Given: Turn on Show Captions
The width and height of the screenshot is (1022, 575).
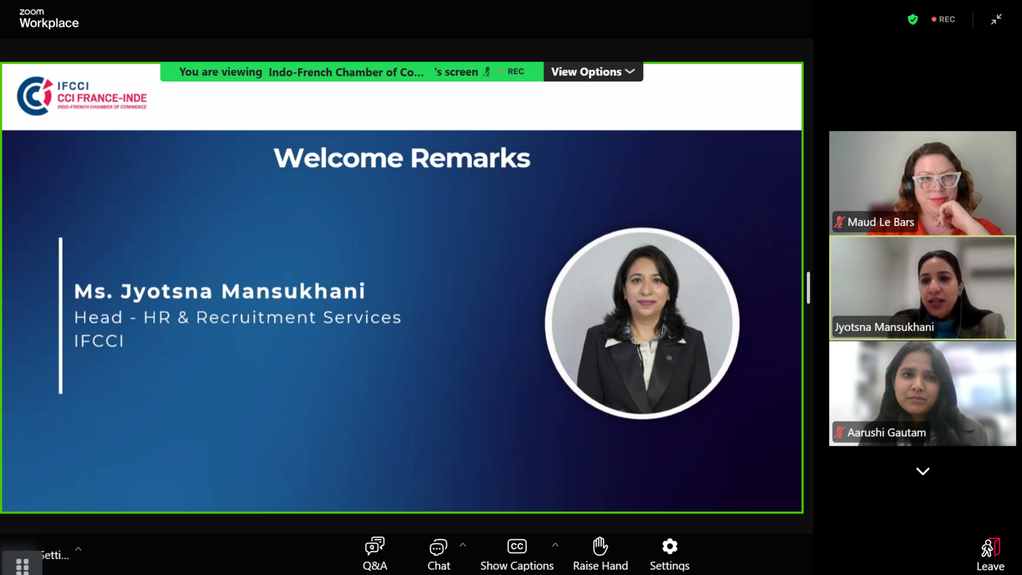Looking at the screenshot, I should [516, 554].
